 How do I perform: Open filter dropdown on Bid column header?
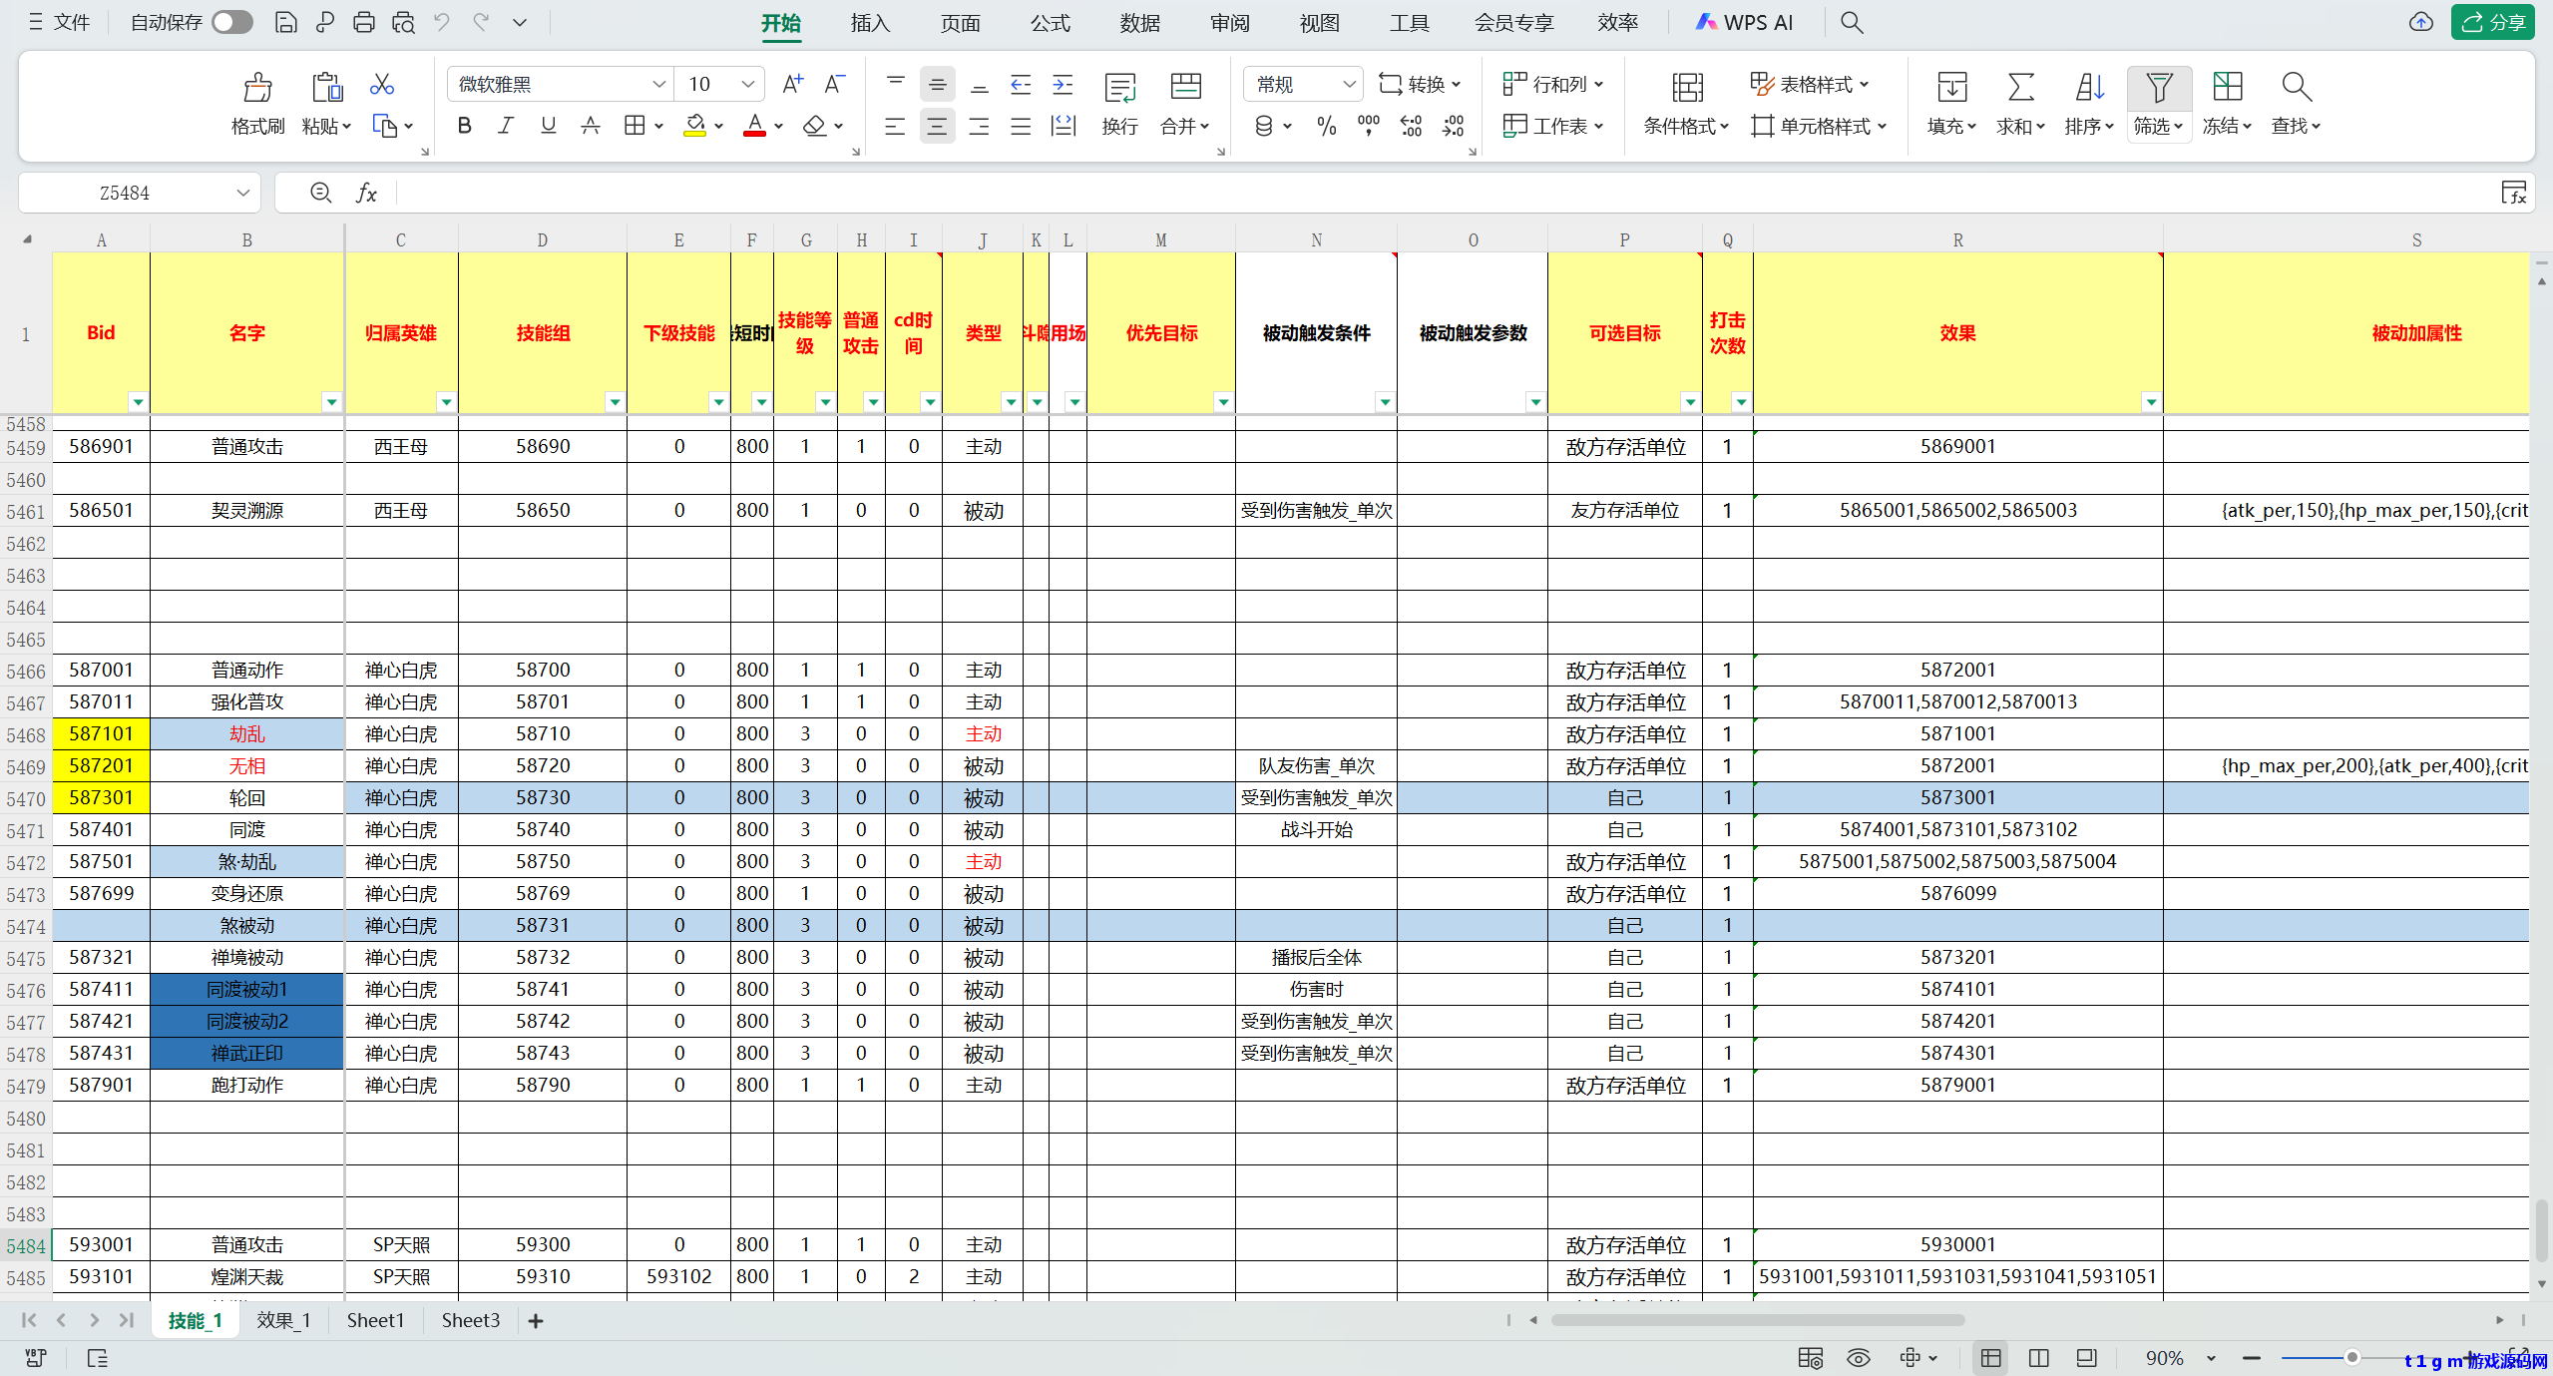(x=138, y=402)
